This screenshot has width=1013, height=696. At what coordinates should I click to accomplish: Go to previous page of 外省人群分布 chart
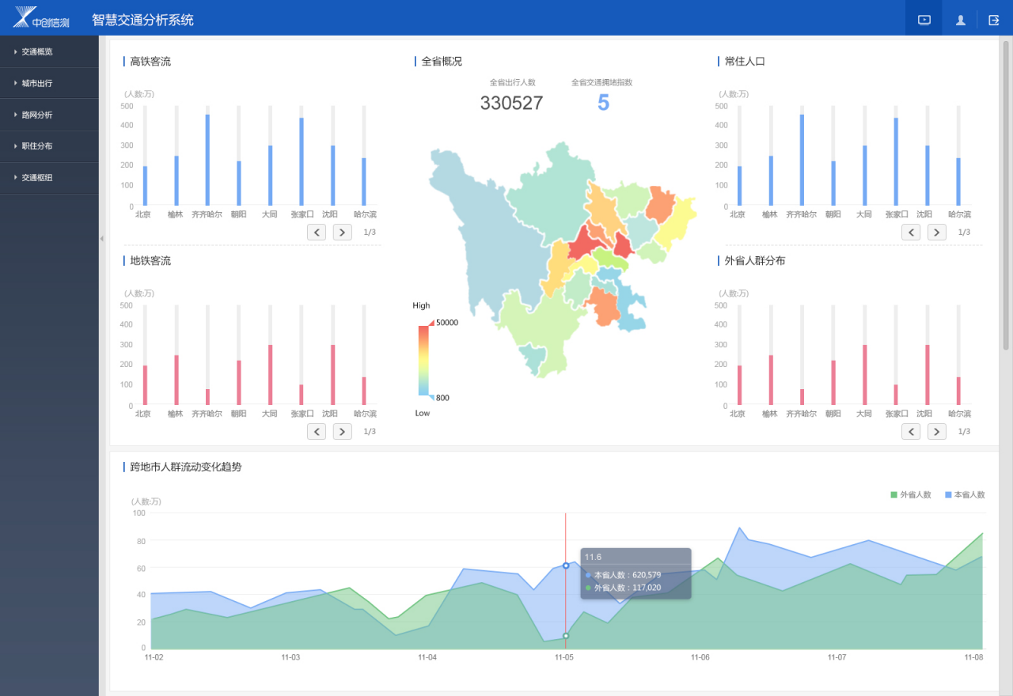[911, 431]
